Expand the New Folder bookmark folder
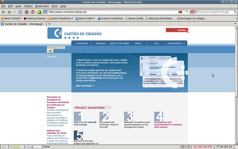Image resolution: width=238 pixels, height=149 pixels. coord(85,18)
